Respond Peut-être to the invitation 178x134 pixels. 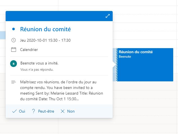43,111
